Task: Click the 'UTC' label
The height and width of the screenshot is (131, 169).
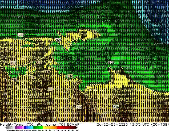Action: coord(146,125)
